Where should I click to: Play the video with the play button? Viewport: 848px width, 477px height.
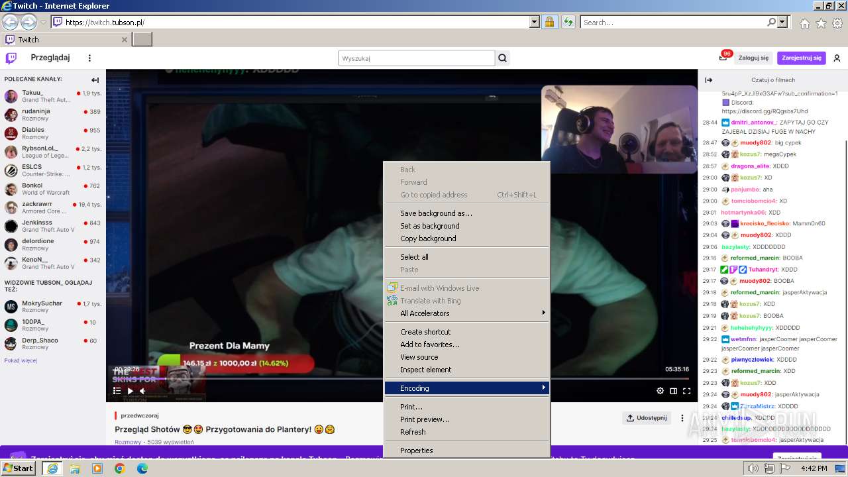coord(131,391)
